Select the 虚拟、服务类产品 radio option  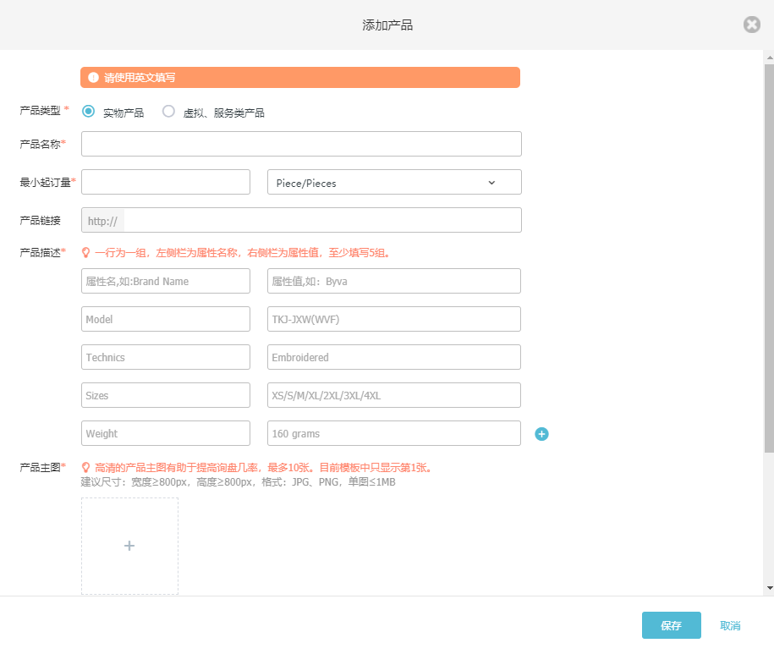coord(169,112)
